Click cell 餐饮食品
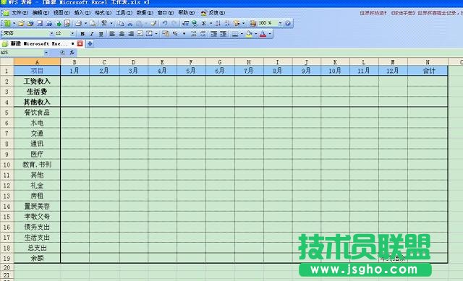This screenshot has width=463, height=281. [x=37, y=113]
